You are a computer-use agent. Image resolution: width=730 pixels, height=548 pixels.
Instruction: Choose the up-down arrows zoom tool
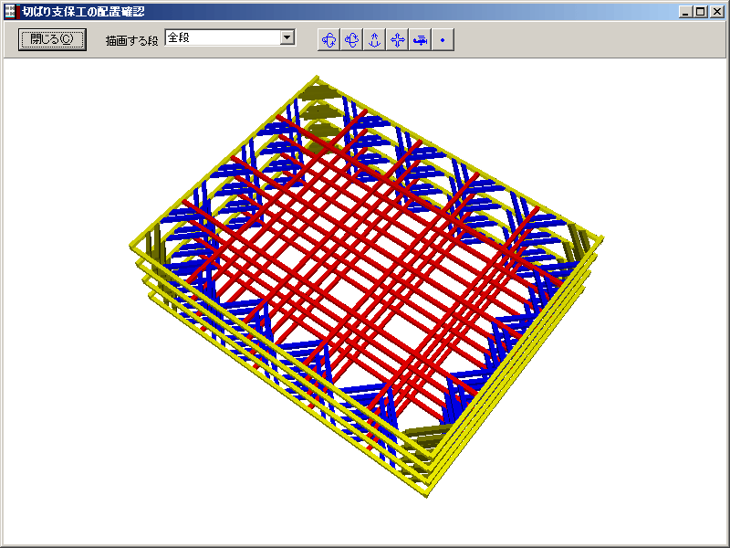(x=374, y=39)
